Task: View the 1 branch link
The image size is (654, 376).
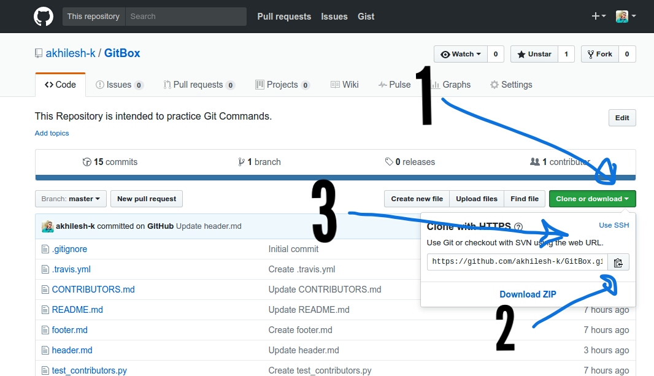Action: tap(260, 162)
